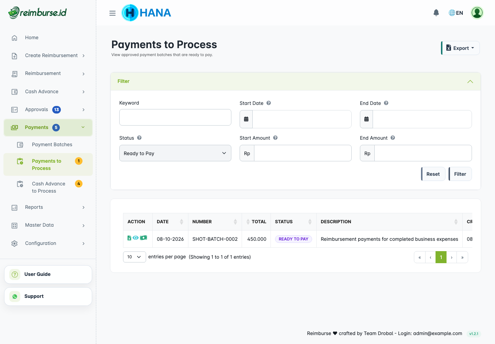The height and width of the screenshot is (344, 495).
Task: Open Cash Advance to Process
Action: tap(48, 187)
